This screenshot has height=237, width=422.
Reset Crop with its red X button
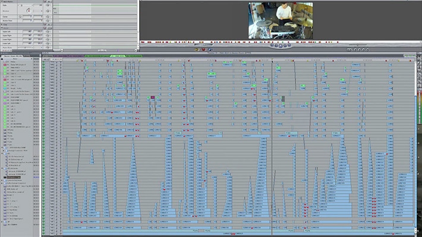point(45,24)
